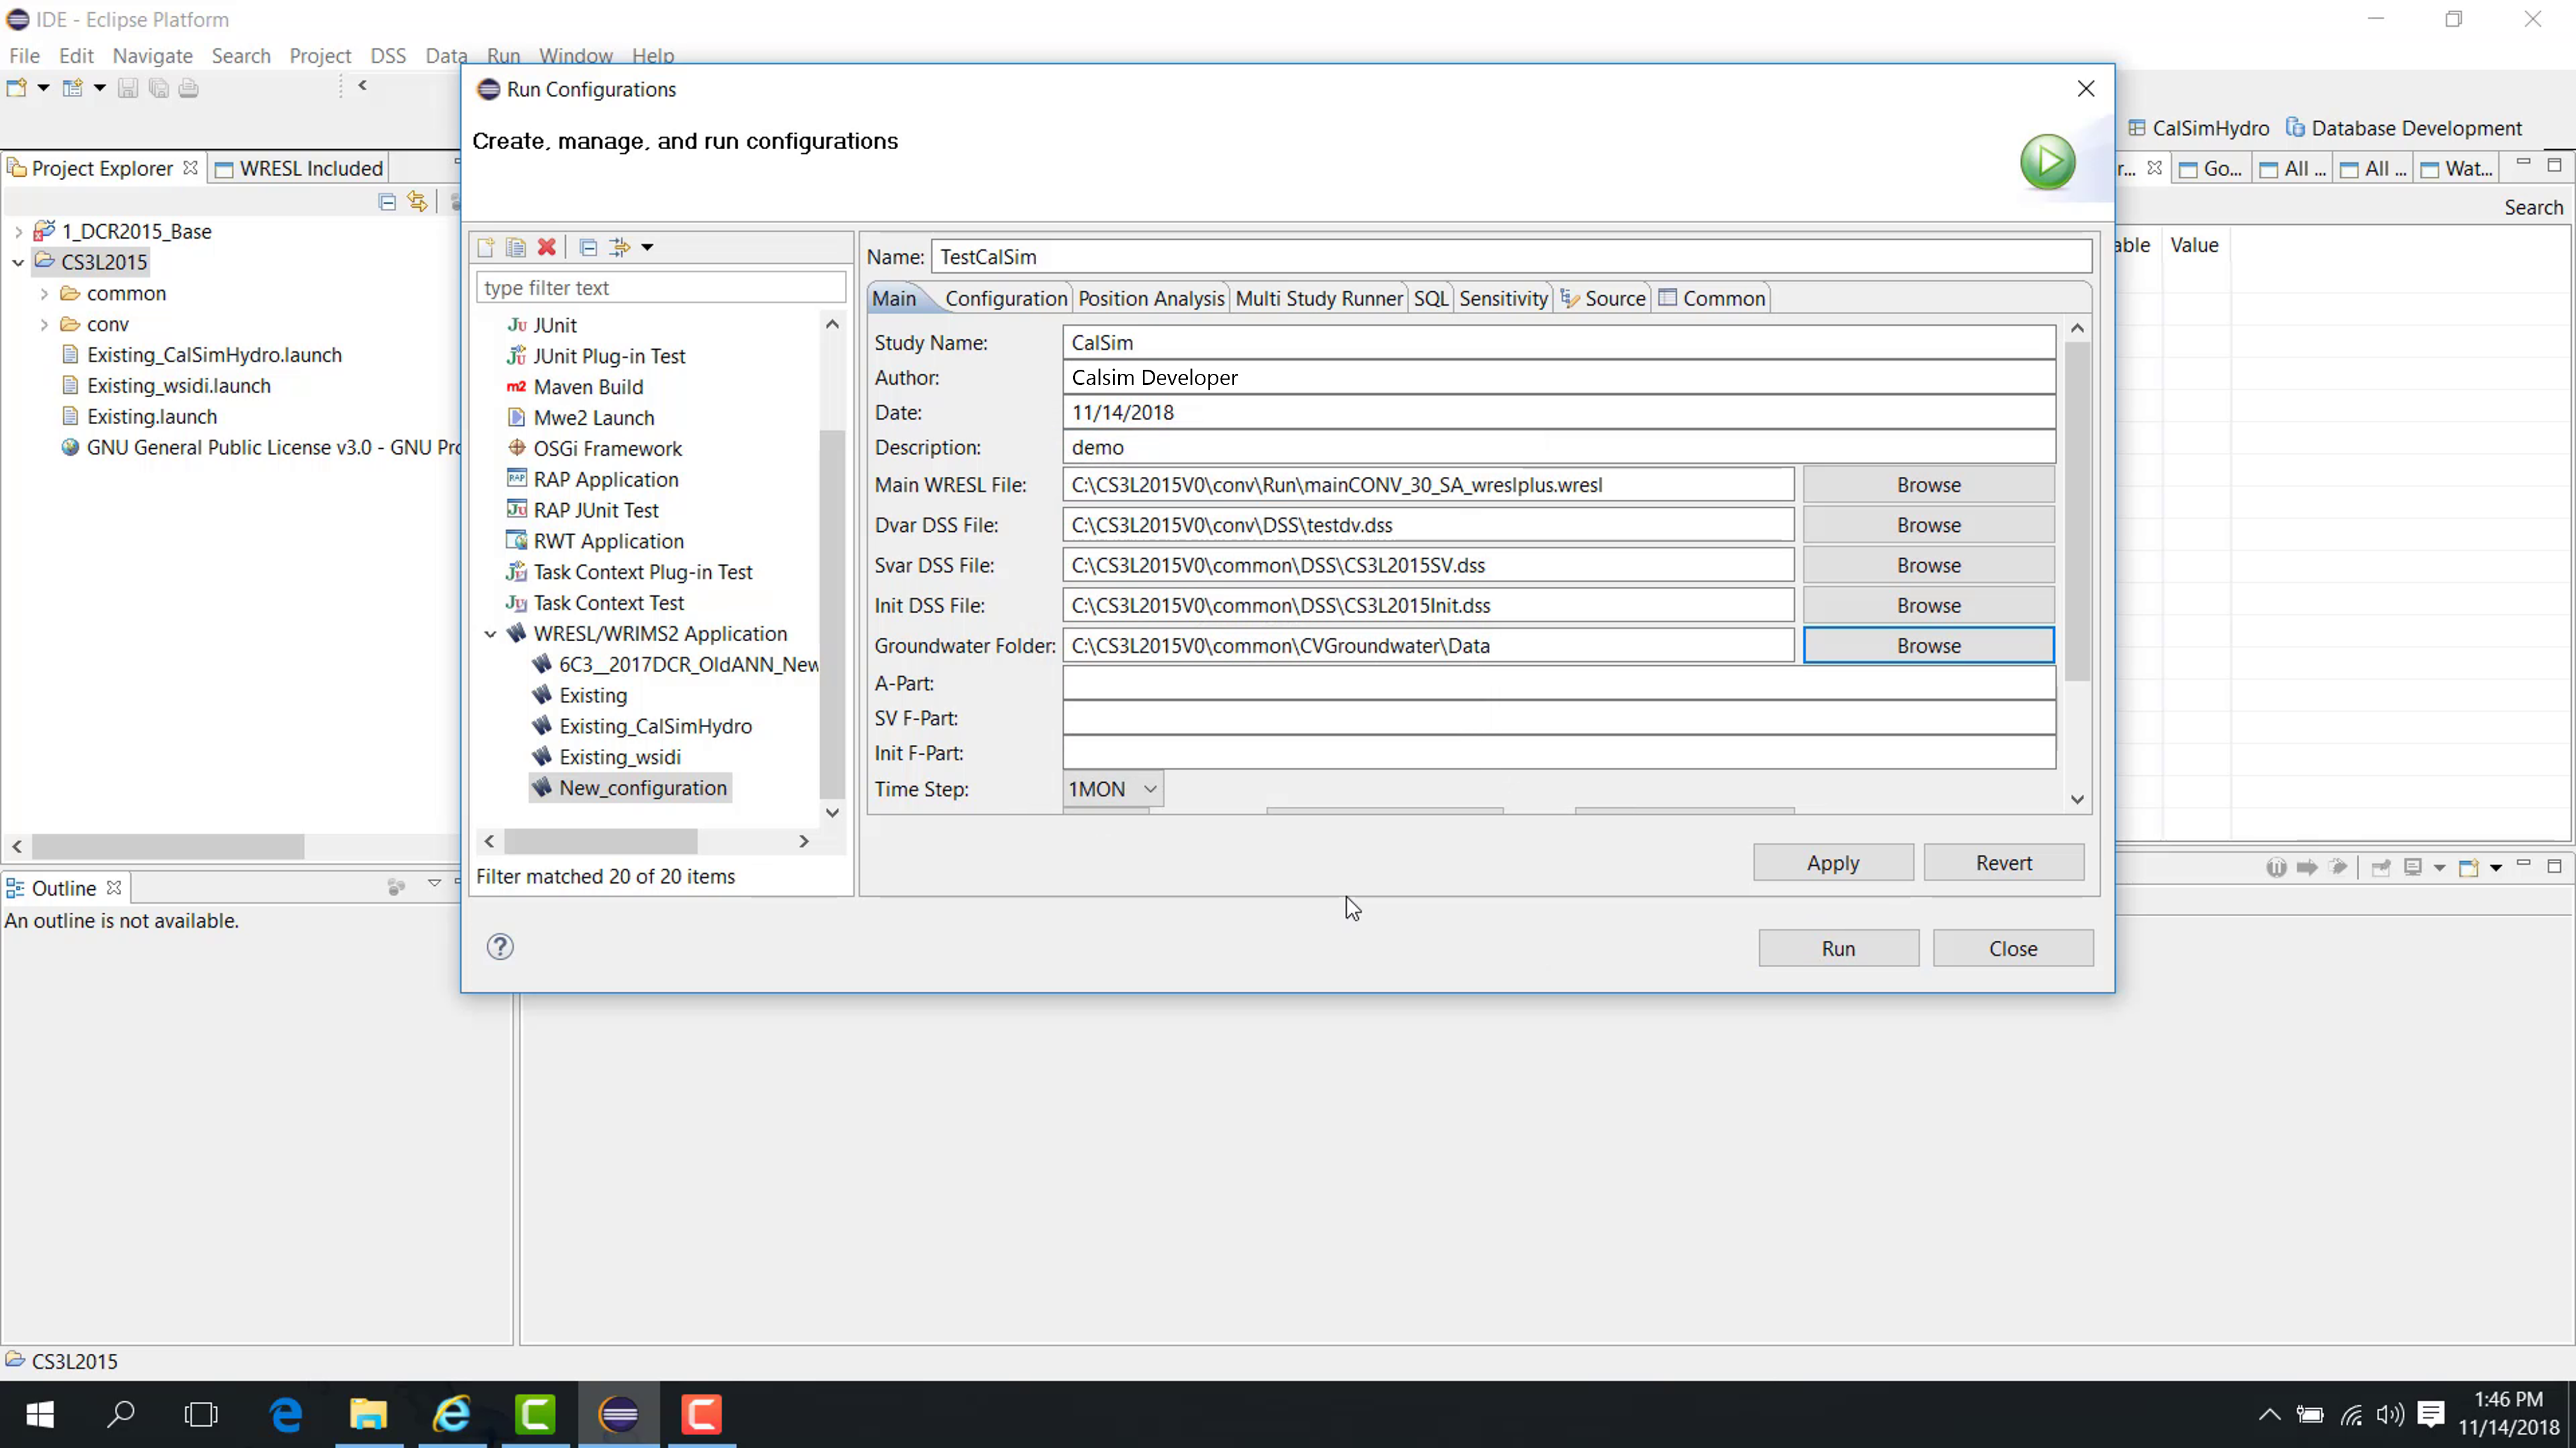Switch to Database Development perspective
Viewport: 2576px width, 1448px height.
click(2405, 128)
